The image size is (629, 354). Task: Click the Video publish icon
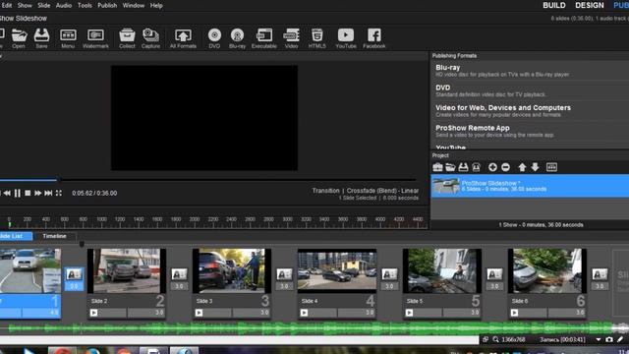pyautogui.click(x=291, y=38)
